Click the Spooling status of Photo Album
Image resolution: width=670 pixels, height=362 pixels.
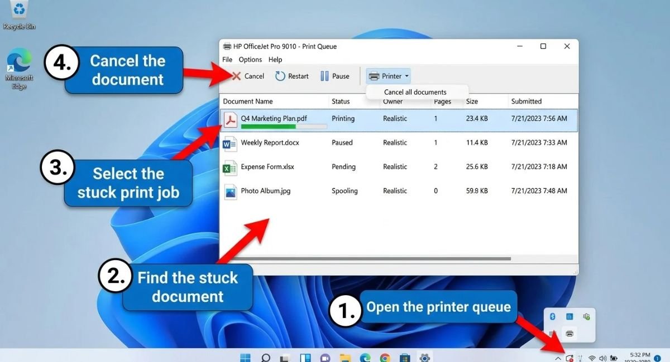point(344,190)
